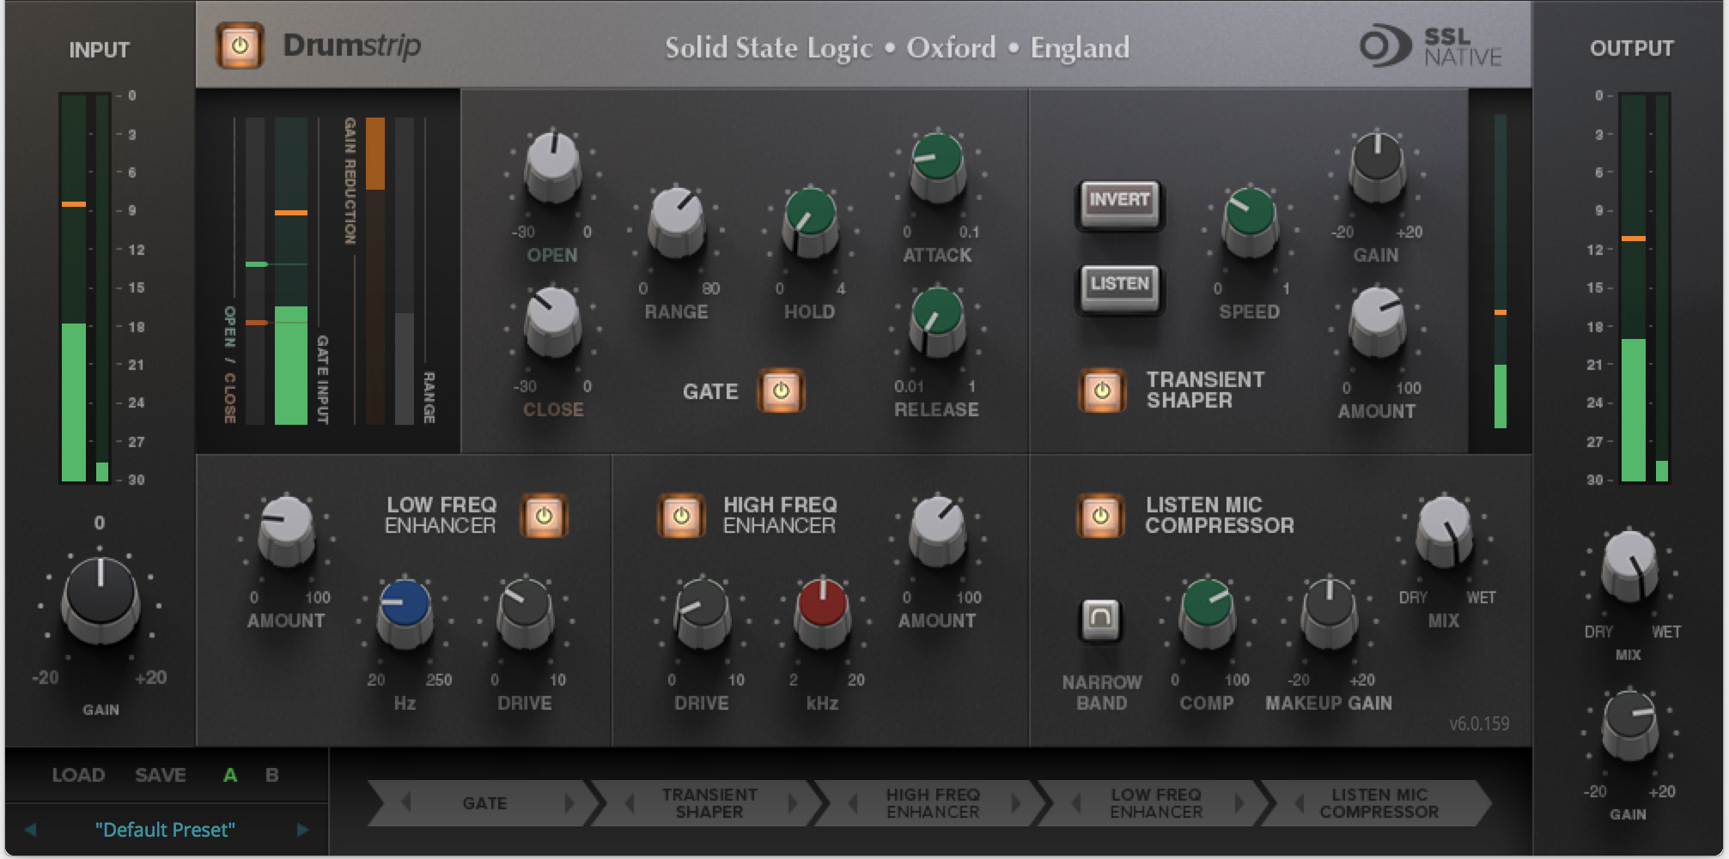
Task: Disable the Transient Shaper power button
Action: [1102, 391]
